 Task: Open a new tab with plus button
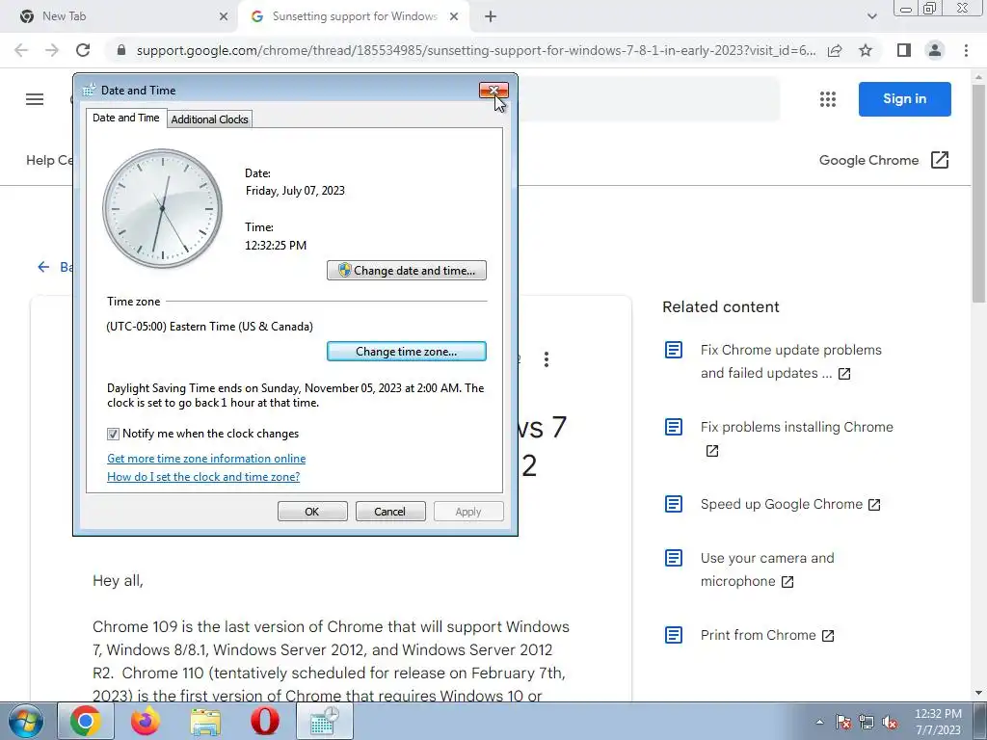(x=491, y=16)
